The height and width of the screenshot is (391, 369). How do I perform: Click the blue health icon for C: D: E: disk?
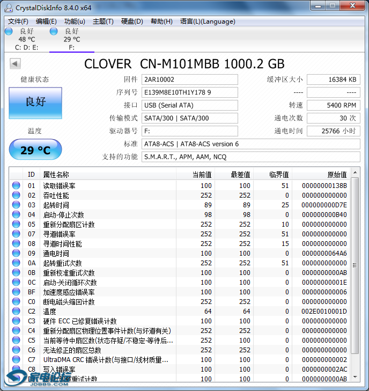point(9,31)
